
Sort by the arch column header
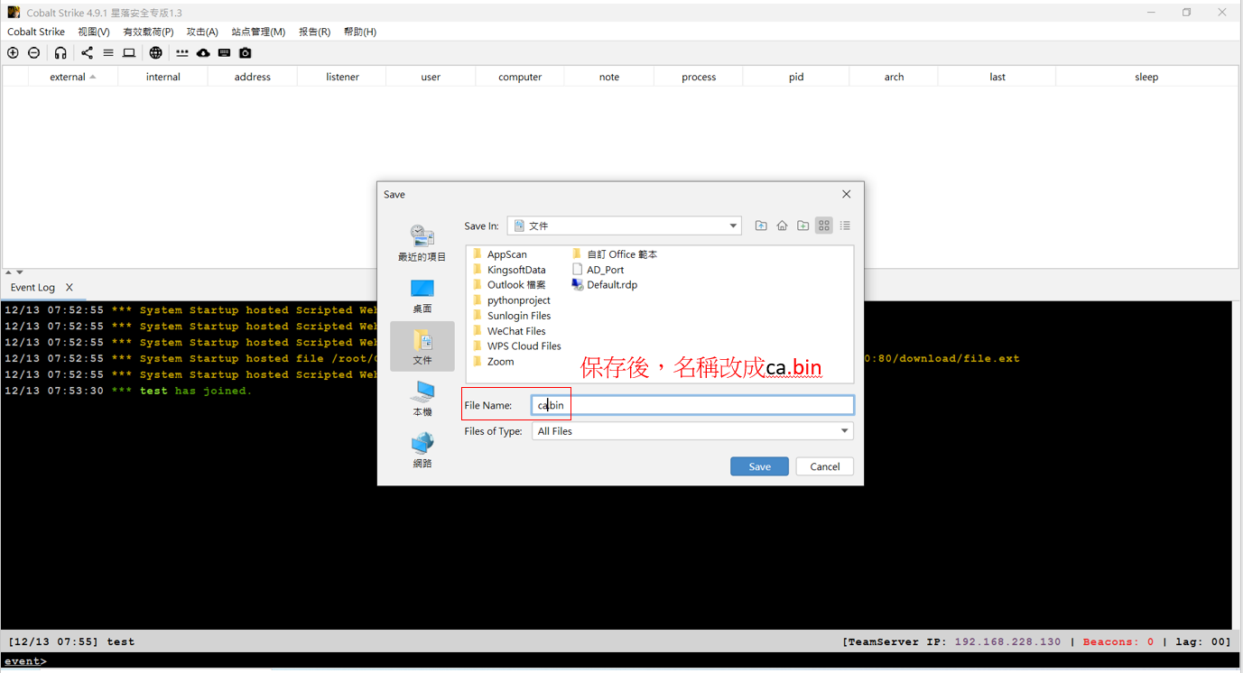pyautogui.click(x=894, y=77)
